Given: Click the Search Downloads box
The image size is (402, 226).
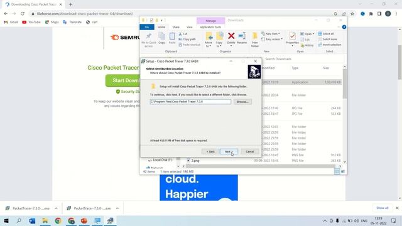Looking at the screenshot, I should (303, 59).
